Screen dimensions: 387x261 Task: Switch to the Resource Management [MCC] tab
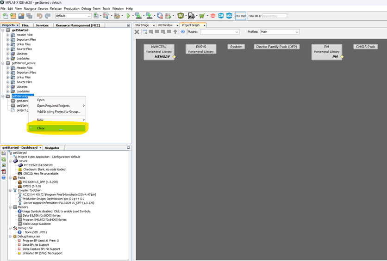click(78, 25)
